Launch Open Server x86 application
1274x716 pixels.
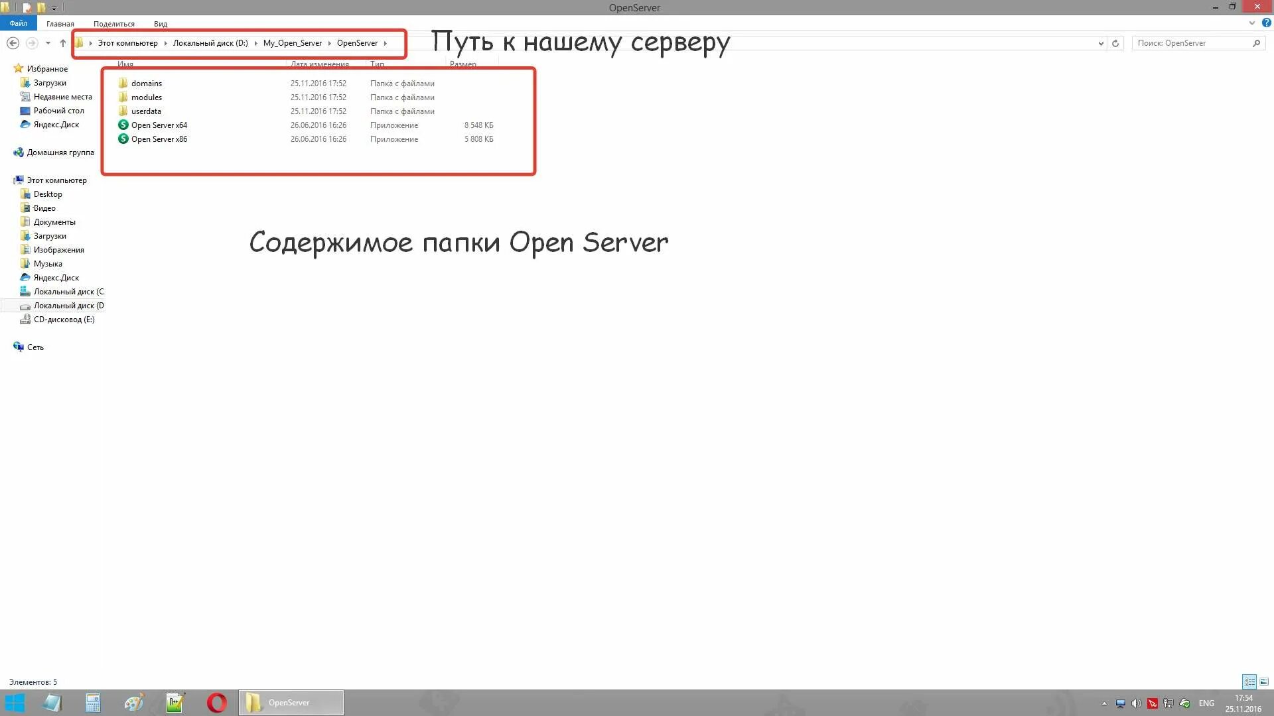(159, 139)
